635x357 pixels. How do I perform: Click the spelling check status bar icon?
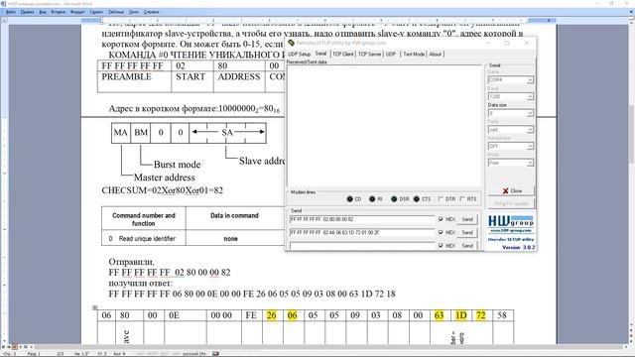click(x=215, y=353)
